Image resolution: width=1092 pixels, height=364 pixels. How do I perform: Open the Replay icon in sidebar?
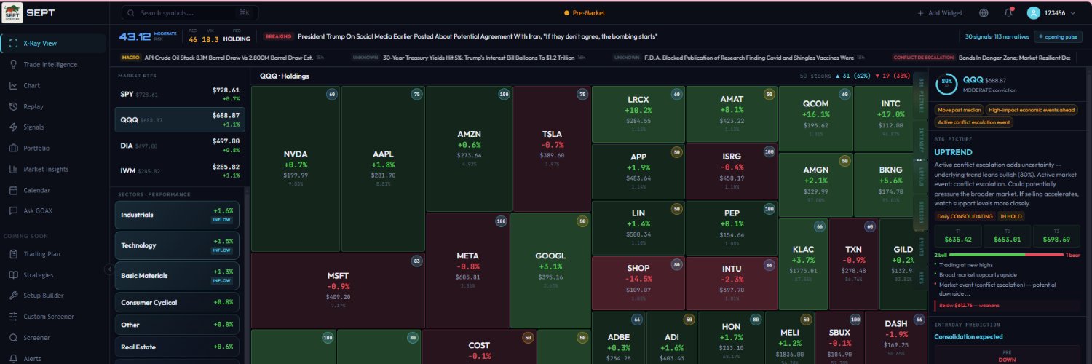coord(14,106)
